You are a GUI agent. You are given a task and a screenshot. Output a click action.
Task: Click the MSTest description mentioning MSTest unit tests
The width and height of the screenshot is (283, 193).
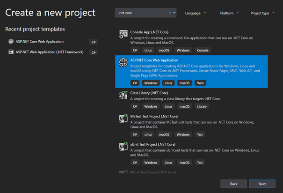pos(192,125)
